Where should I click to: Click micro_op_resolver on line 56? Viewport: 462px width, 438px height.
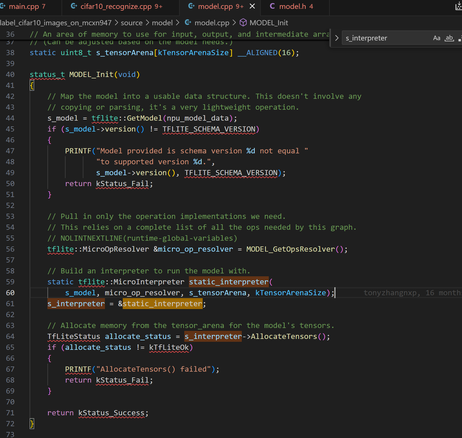point(195,249)
